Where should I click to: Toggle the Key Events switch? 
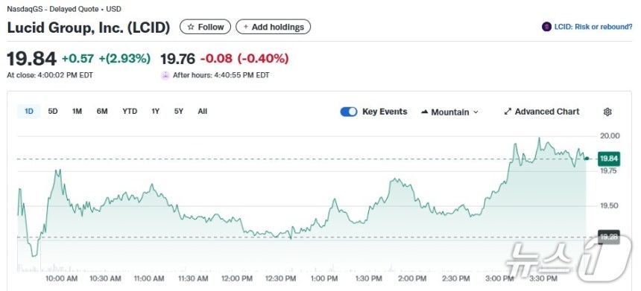point(349,112)
